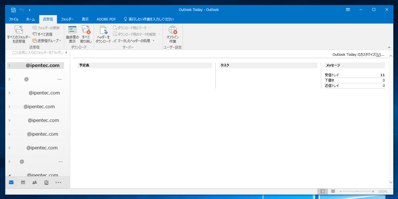Open navigation options ellipsis in the bottom bar
398x199 pixels.
pos(58,182)
